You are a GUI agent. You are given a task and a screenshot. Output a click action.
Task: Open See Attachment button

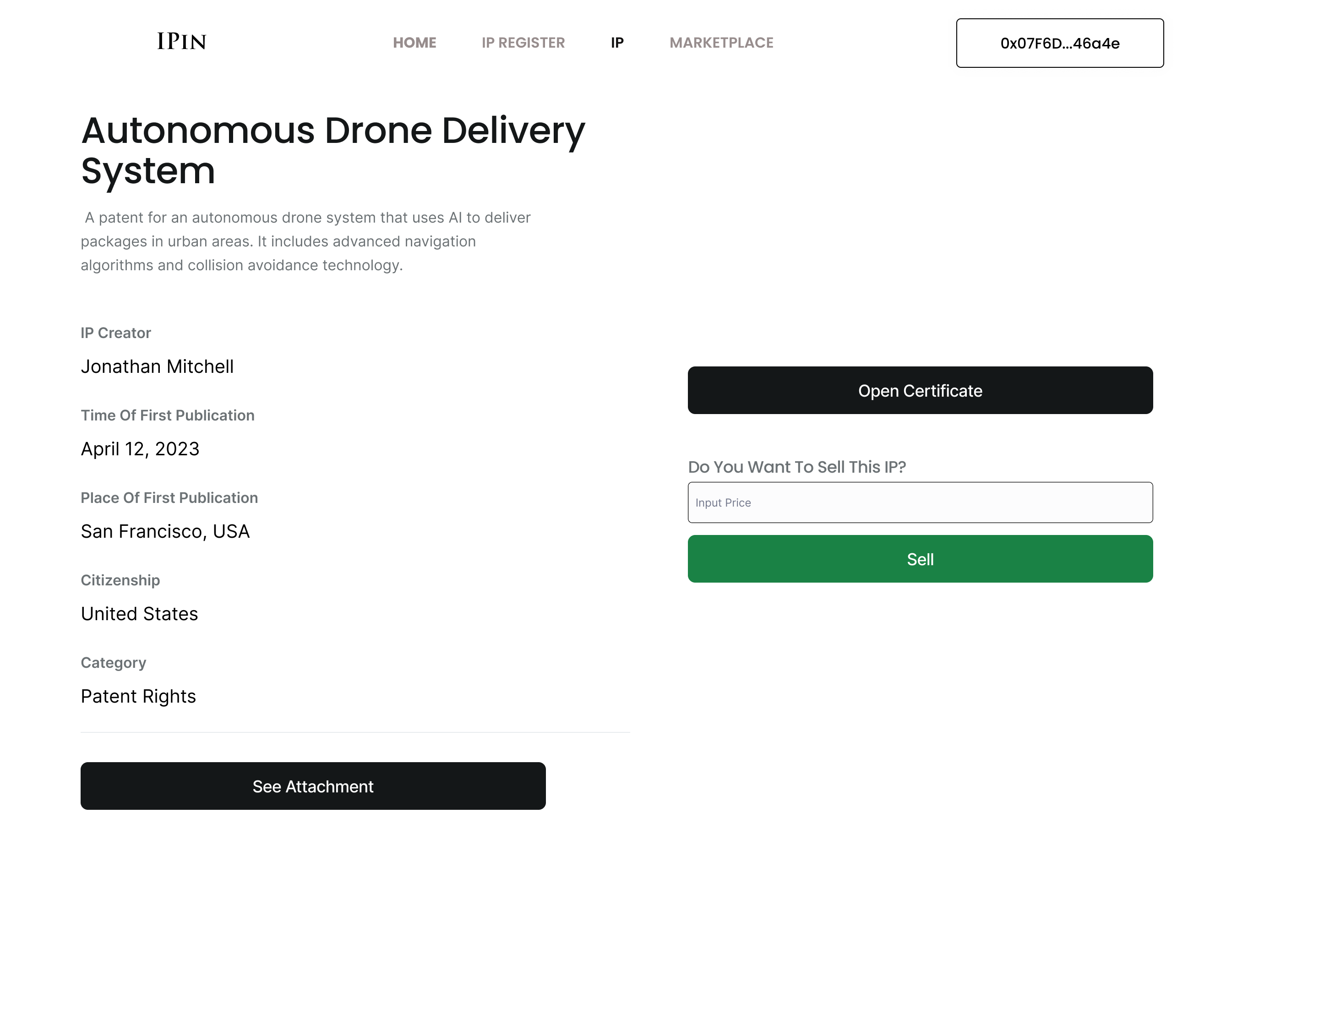click(313, 786)
